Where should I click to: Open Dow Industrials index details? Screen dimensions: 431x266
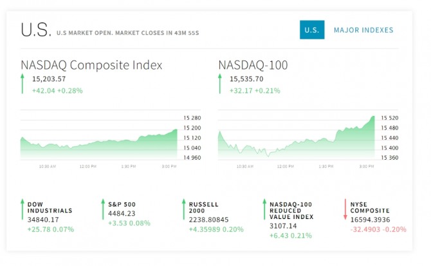click(50, 207)
